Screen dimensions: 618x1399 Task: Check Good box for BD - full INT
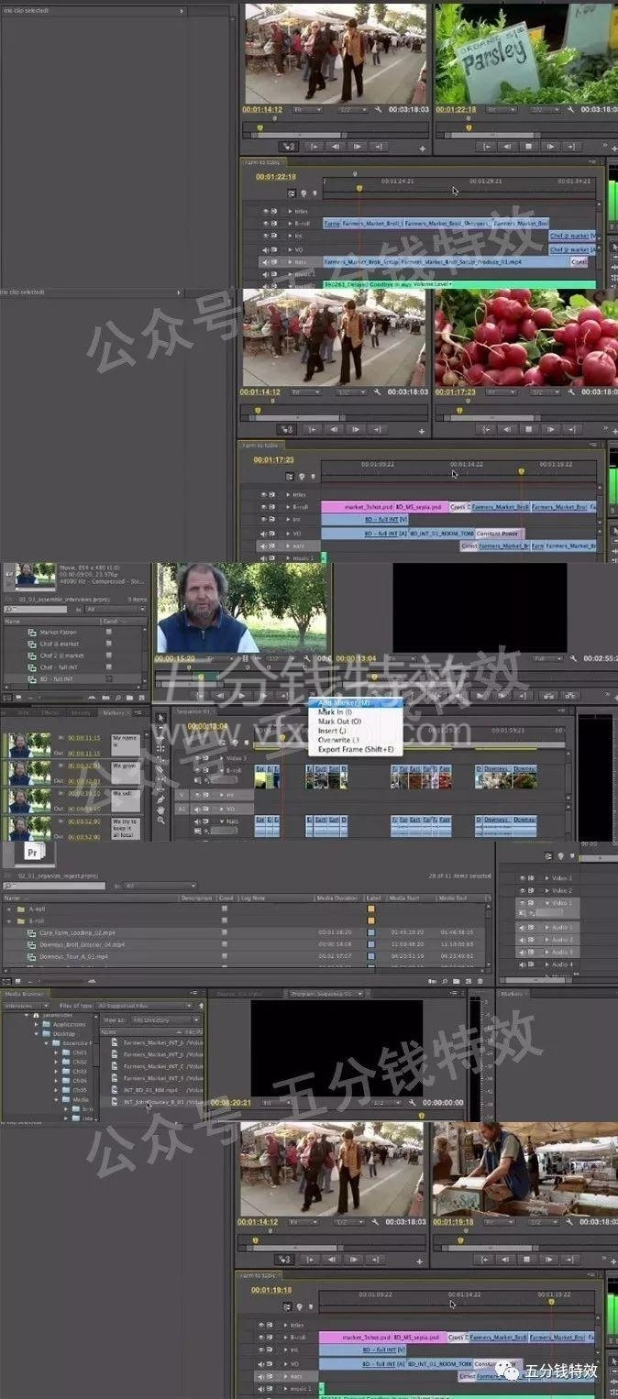(x=108, y=678)
